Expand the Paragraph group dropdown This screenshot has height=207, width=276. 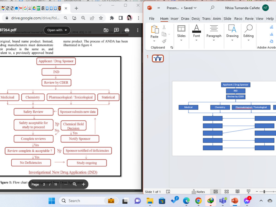click(x=214, y=40)
